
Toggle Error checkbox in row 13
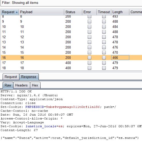(x=89, y=42)
